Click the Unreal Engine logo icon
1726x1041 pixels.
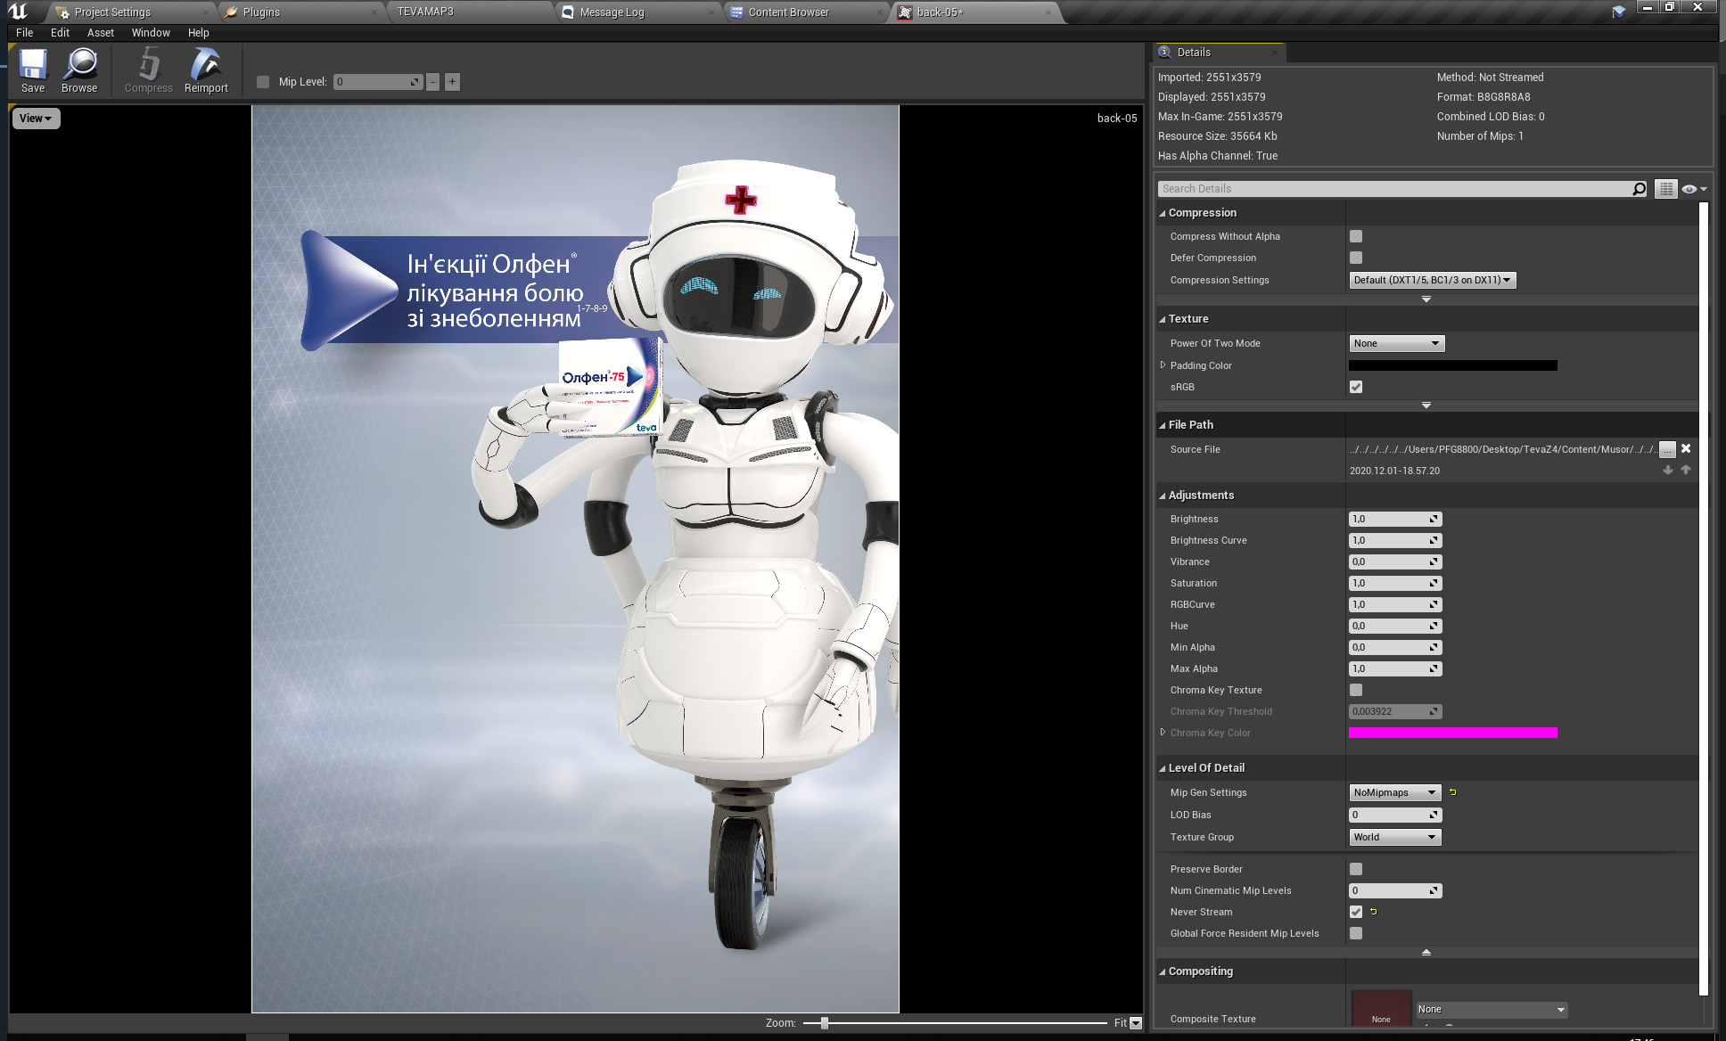tap(18, 11)
